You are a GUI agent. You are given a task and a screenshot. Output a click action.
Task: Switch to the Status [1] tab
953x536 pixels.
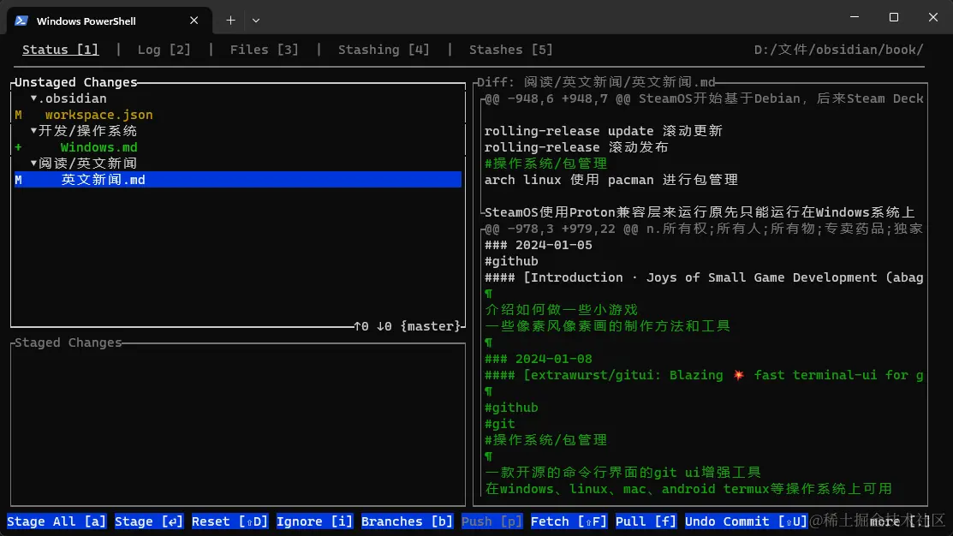60,50
